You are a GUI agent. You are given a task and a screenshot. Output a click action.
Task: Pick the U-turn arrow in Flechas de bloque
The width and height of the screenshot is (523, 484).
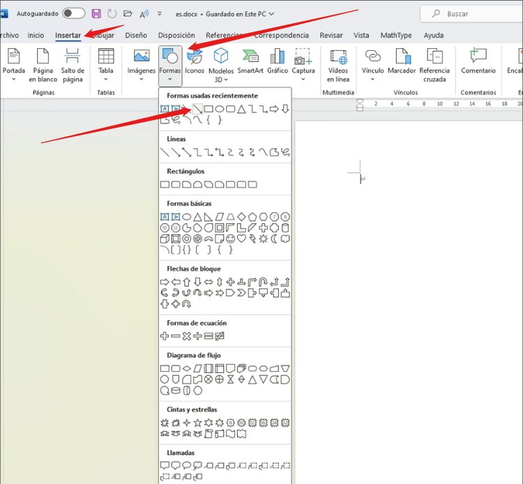[x=264, y=282]
